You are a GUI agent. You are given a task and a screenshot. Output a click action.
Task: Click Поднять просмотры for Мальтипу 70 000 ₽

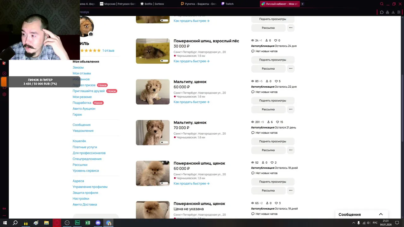point(273,141)
